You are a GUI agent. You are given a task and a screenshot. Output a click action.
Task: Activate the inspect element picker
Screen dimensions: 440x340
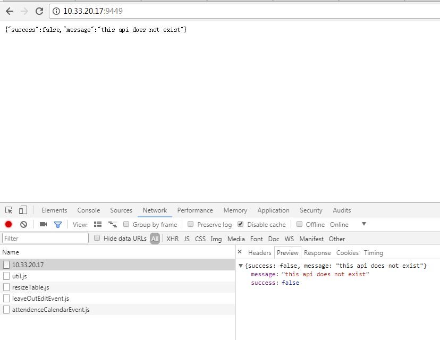tap(9, 210)
